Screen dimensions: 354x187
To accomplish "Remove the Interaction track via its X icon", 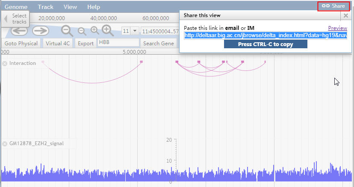I will [5, 64].
